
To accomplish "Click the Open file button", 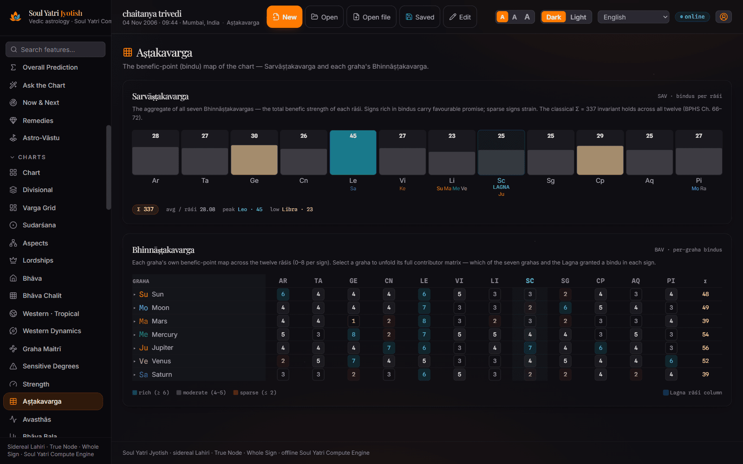I will (371, 17).
